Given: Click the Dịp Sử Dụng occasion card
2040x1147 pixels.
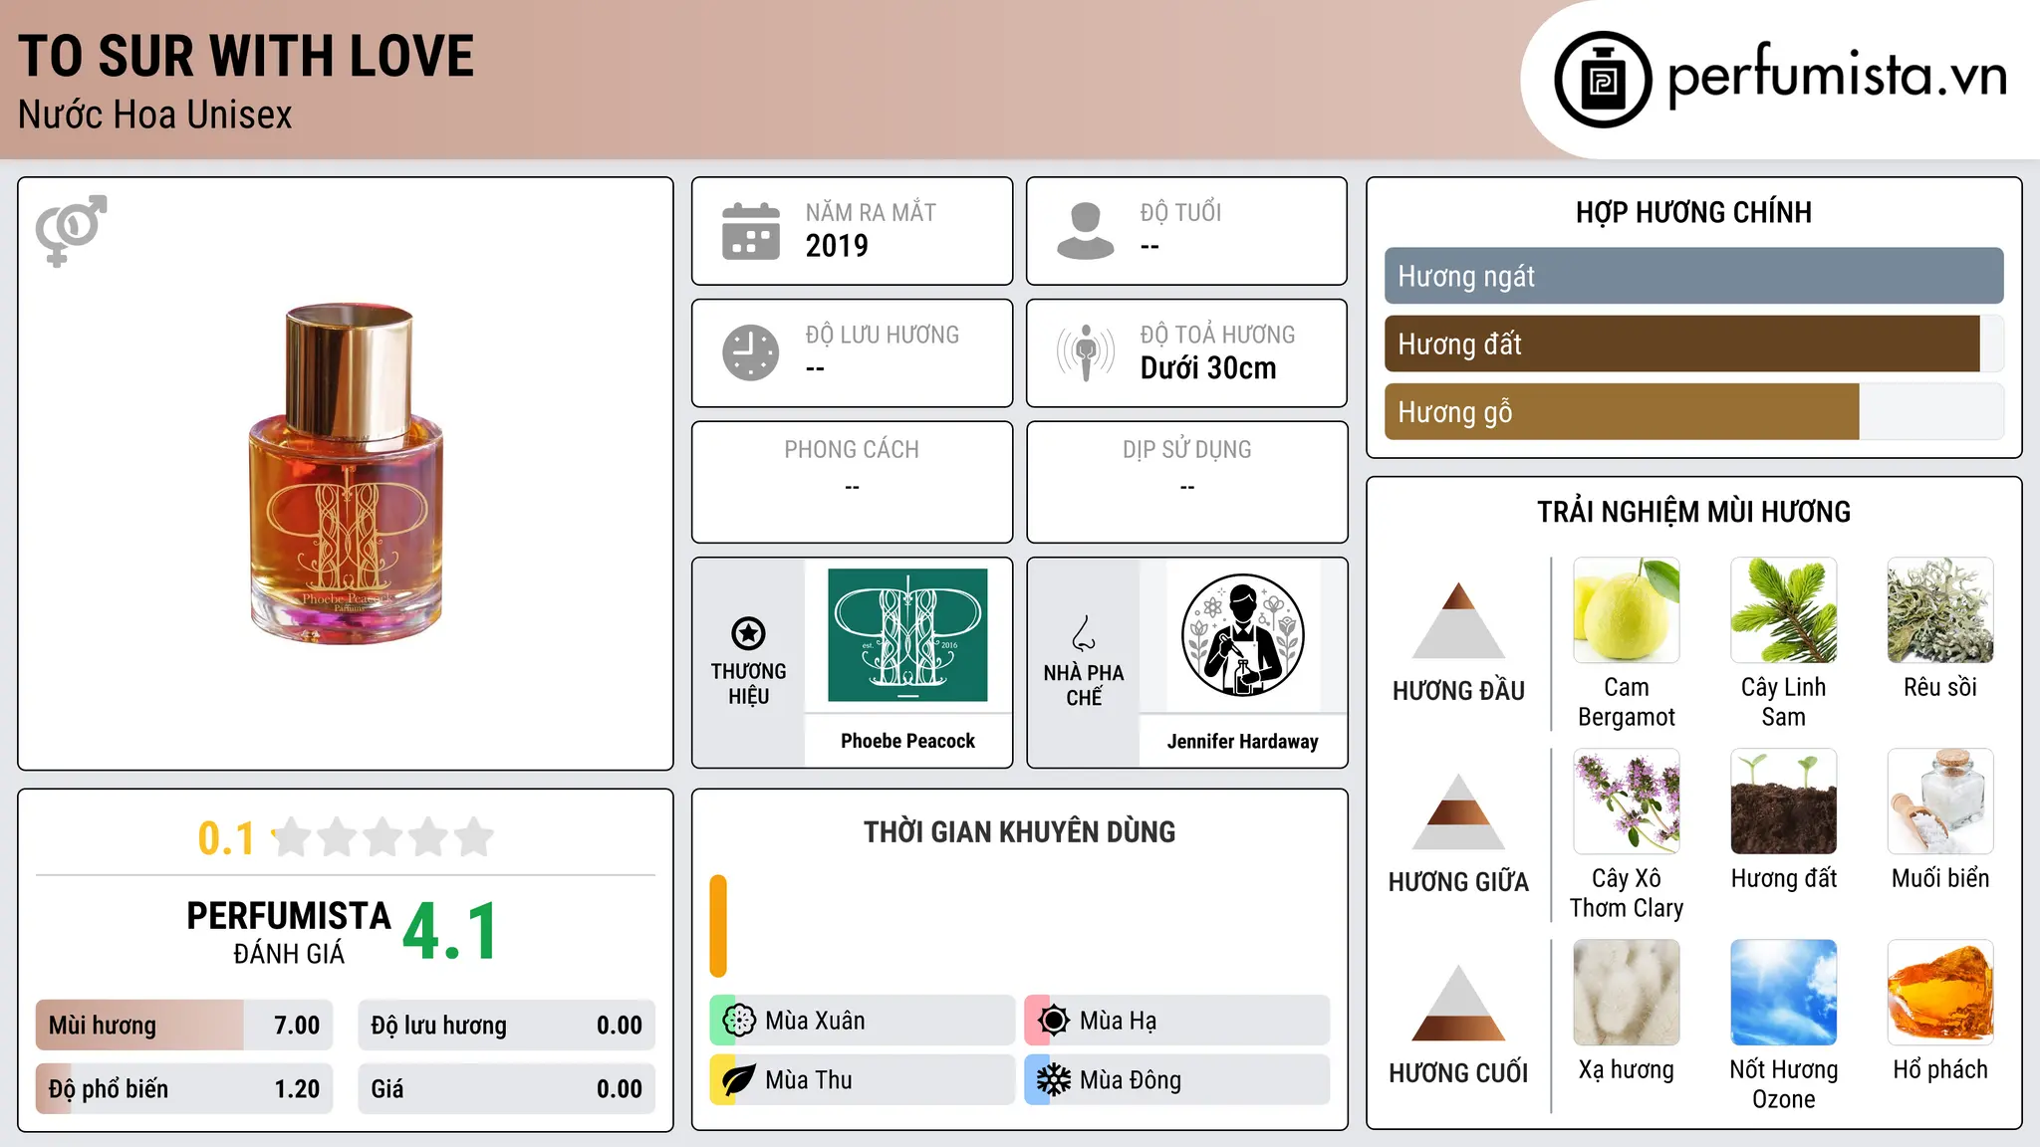Looking at the screenshot, I should [x=1186, y=482].
